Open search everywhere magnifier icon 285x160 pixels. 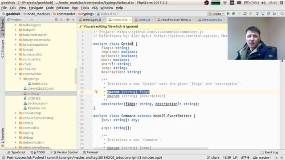click(x=282, y=14)
